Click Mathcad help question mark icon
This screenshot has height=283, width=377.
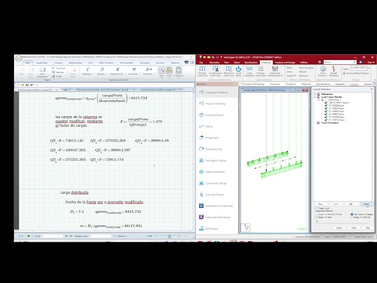[192, 62]
